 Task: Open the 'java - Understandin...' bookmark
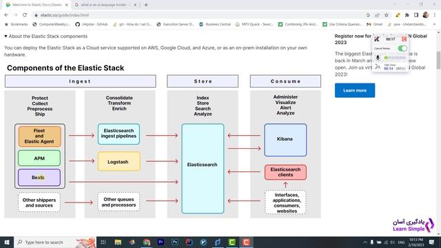407,25
